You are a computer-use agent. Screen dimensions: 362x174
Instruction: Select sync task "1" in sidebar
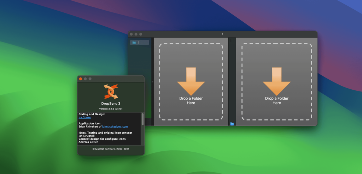(x=139, y=43)
